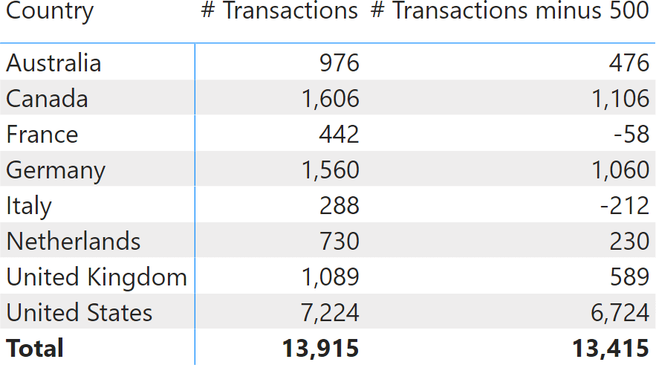
Task: Click the 976 transactions value
Action: pos(340,63)
